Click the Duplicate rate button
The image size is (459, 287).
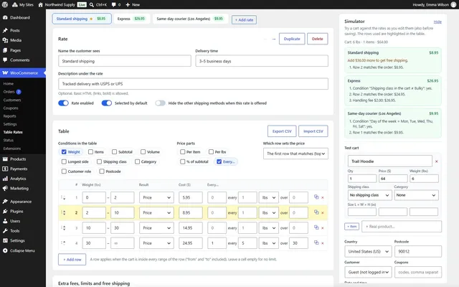[x=292, y=39]
